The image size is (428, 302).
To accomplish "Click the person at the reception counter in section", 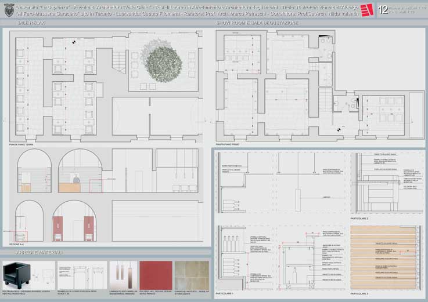I will pyautogui.click(x=77, y=177).
